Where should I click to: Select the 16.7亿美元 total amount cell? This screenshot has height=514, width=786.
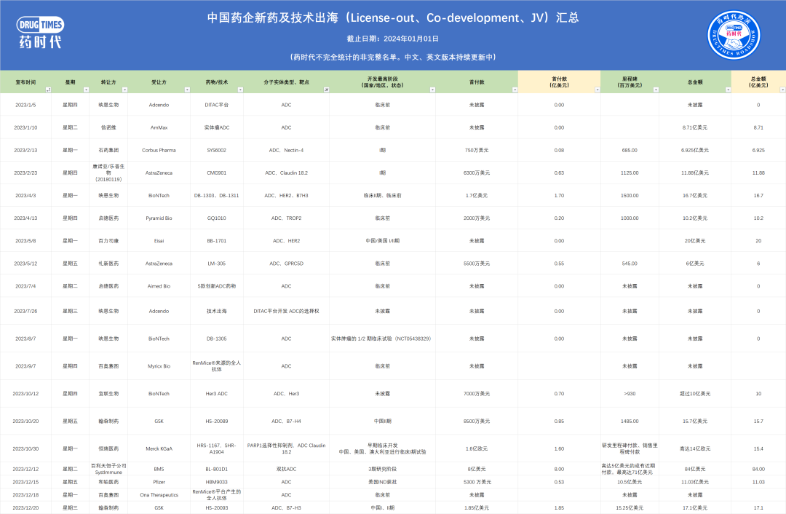695,195
